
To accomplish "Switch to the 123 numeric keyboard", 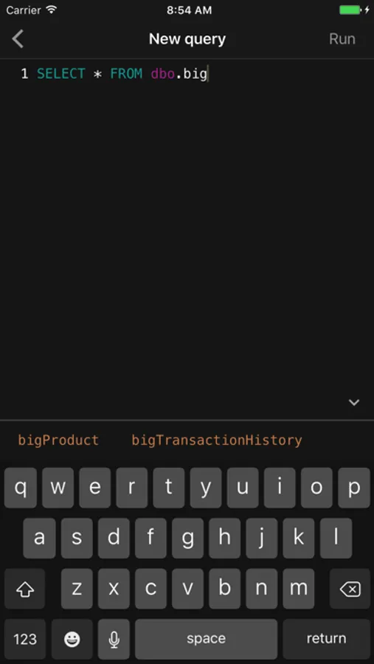I will (x=25, y=639).
